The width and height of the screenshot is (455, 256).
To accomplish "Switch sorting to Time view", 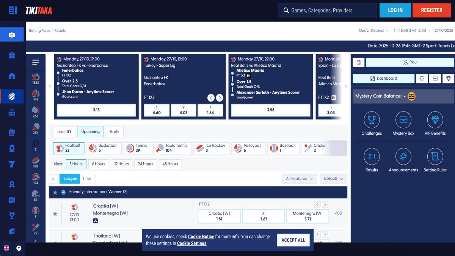I will point(87,179).
